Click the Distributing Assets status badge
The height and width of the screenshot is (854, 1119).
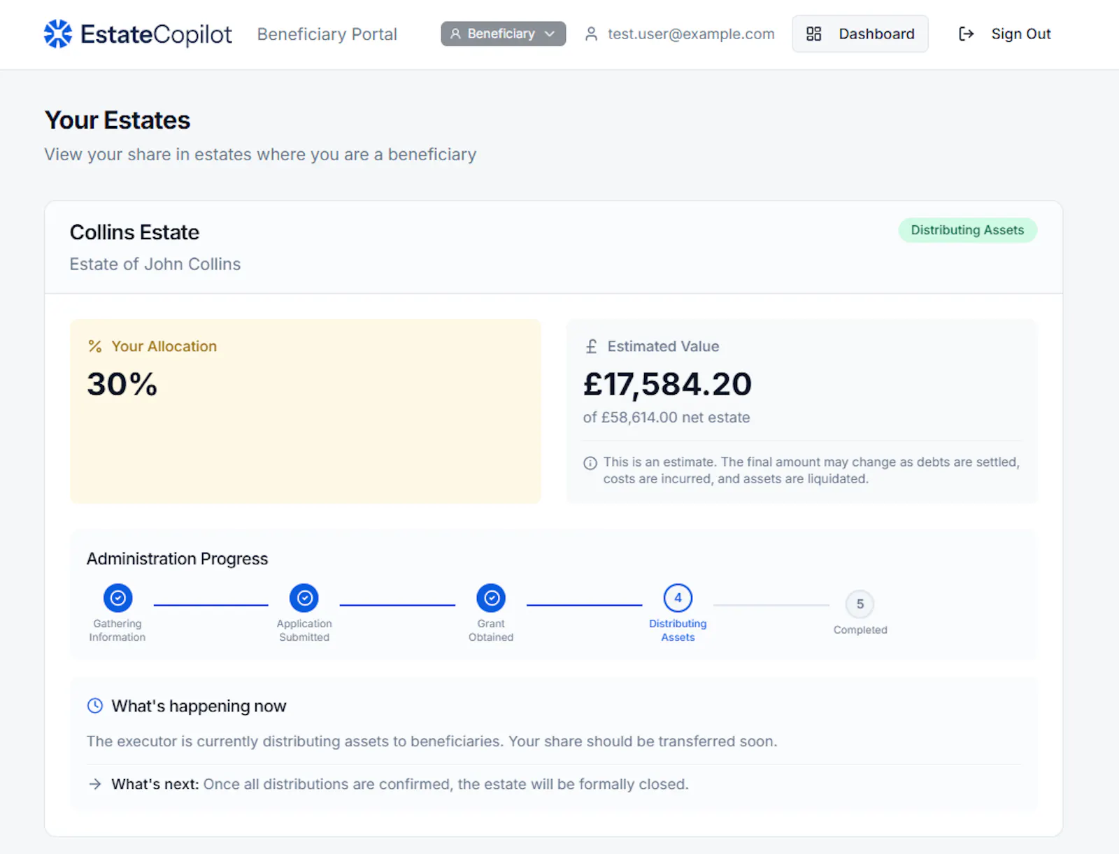(967, 230)
